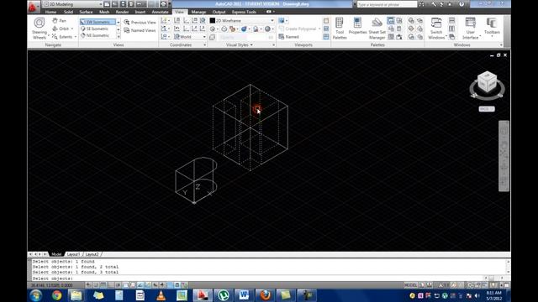The height and width of the screenshot is (302, 538).
Task: Open the Manage ribbon tab
Action: [198, 12]
